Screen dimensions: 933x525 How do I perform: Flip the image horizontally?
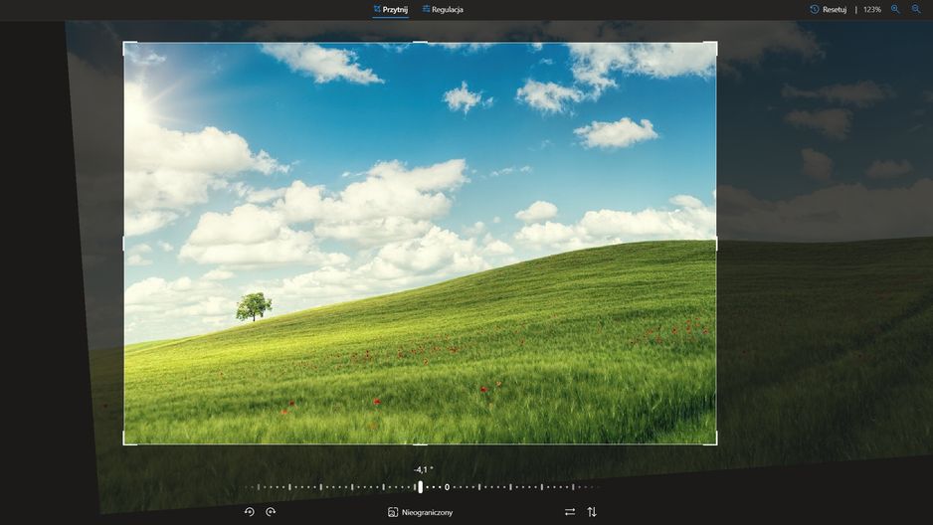(570, 512)
